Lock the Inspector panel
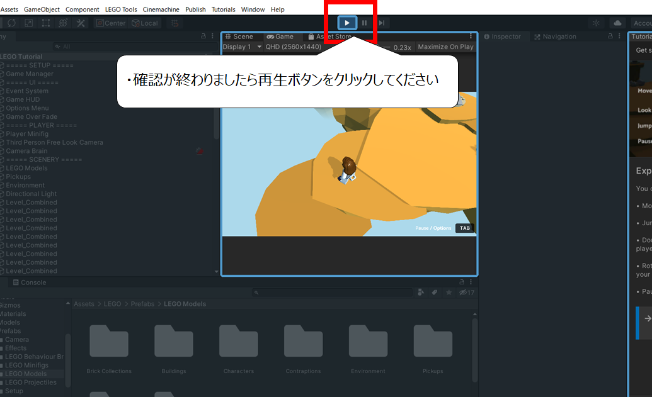This screenshot has width=652, height=397. [x=610, y=36]
